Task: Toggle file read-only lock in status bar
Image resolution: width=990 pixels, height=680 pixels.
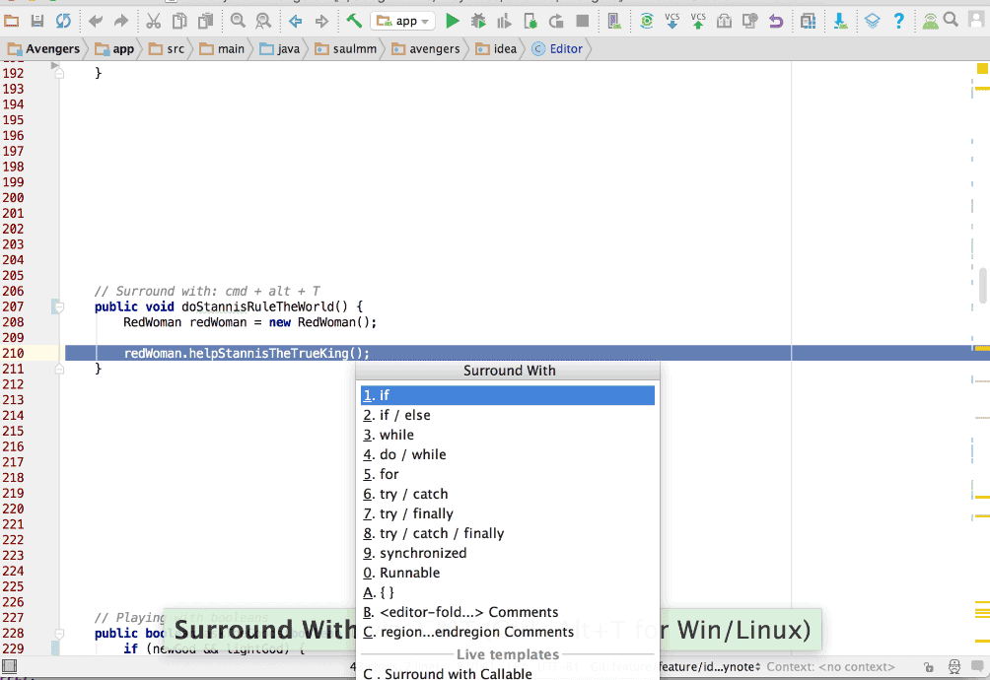Action: 928,666
